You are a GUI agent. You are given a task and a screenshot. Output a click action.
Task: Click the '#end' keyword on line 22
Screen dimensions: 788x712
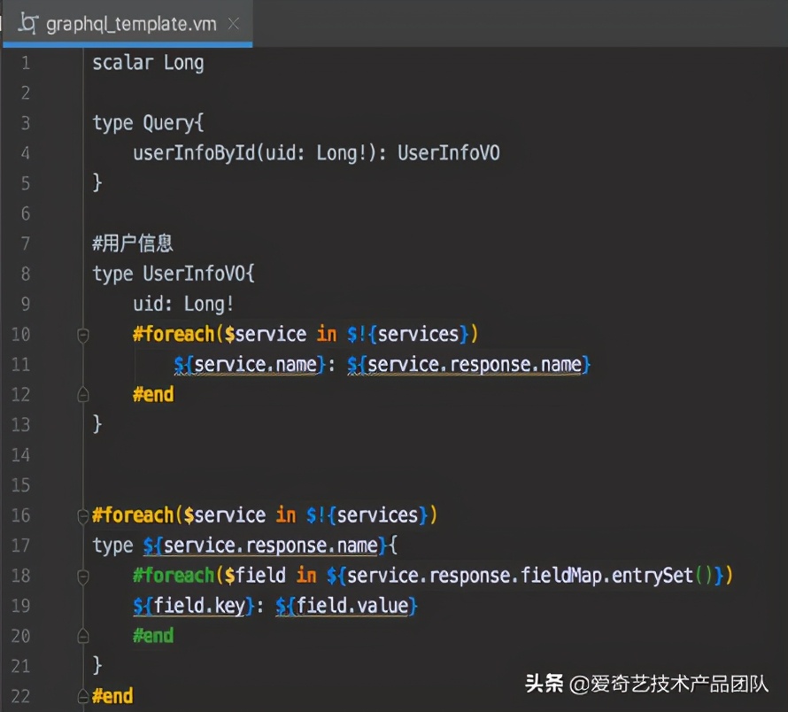[112, 696]
